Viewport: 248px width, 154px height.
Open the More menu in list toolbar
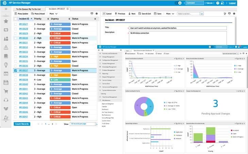point(53,14)
